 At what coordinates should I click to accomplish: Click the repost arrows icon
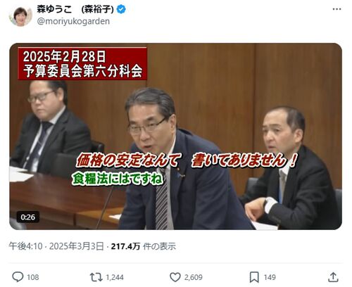click(x=96, y=277)
